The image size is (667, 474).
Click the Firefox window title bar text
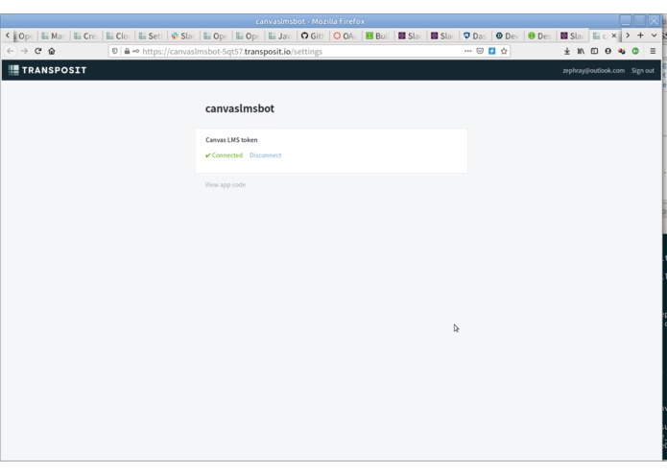pos(310,21)
